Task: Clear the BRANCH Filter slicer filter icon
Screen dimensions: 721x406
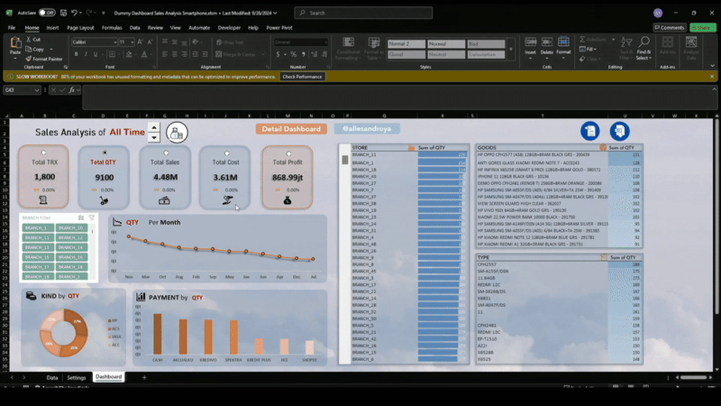Action: pyautogui.click(x=92, y=218)
